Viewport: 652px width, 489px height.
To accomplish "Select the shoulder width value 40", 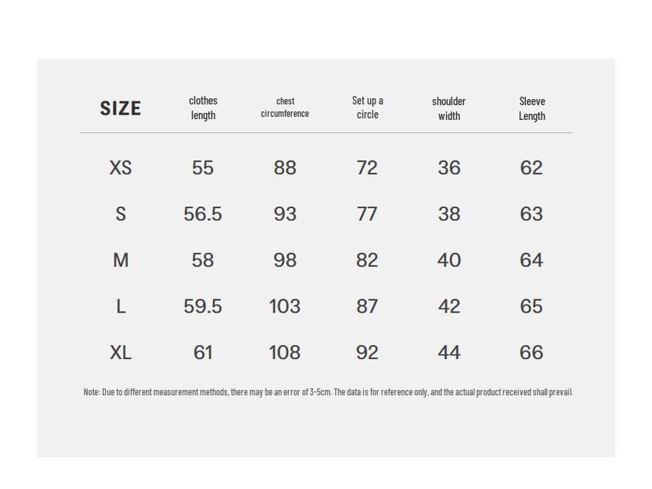I will (x=449, y=261).
